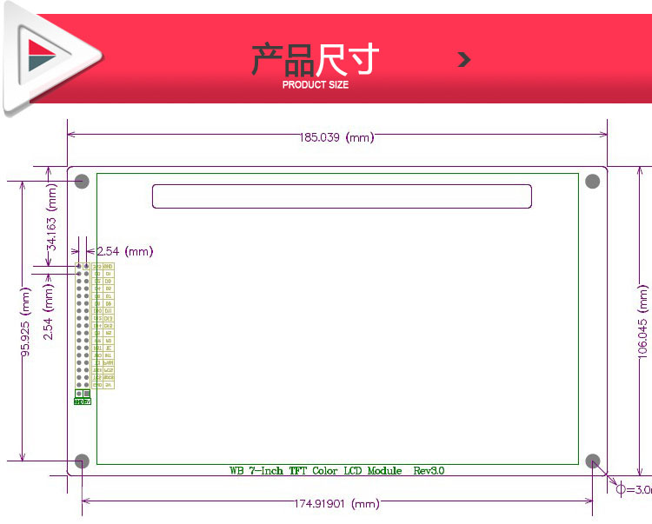
Task: Click the GND cell in the pin table
Action: point(108,267)
